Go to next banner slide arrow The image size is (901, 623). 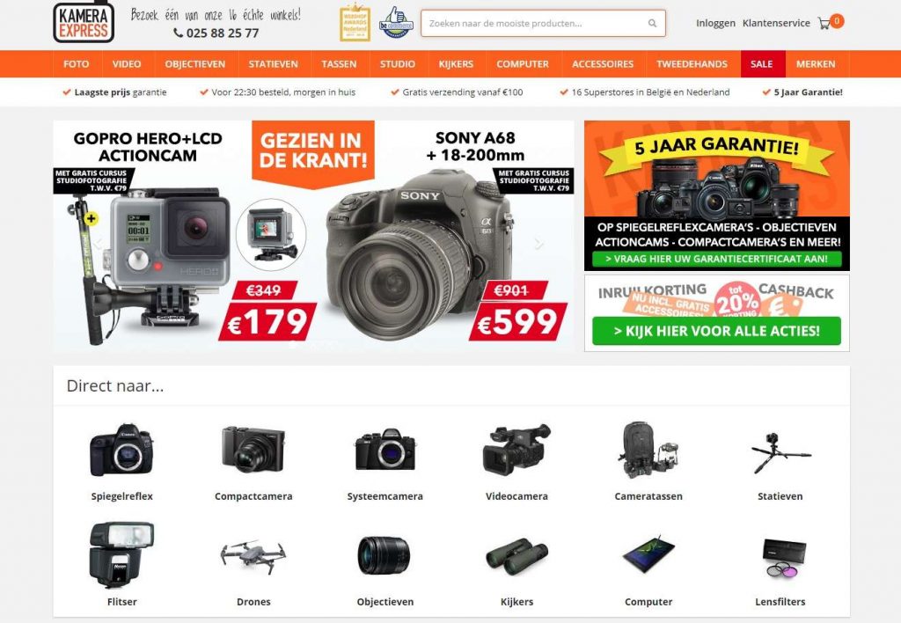[x=538, y=244]
